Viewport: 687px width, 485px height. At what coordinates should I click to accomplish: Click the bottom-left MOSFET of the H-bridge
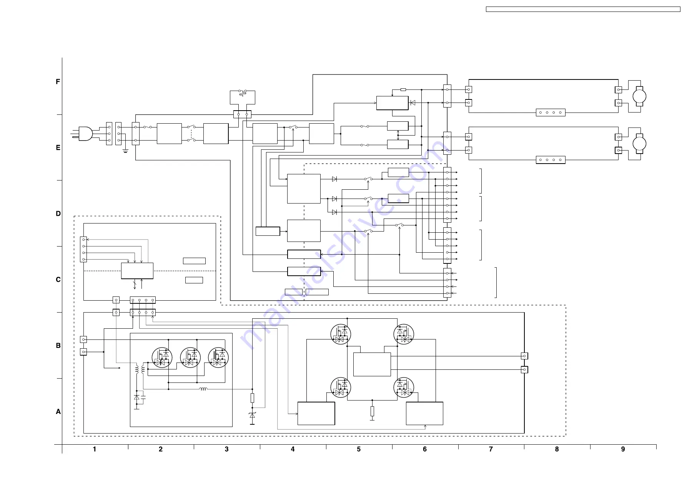(x=341, y=387)
